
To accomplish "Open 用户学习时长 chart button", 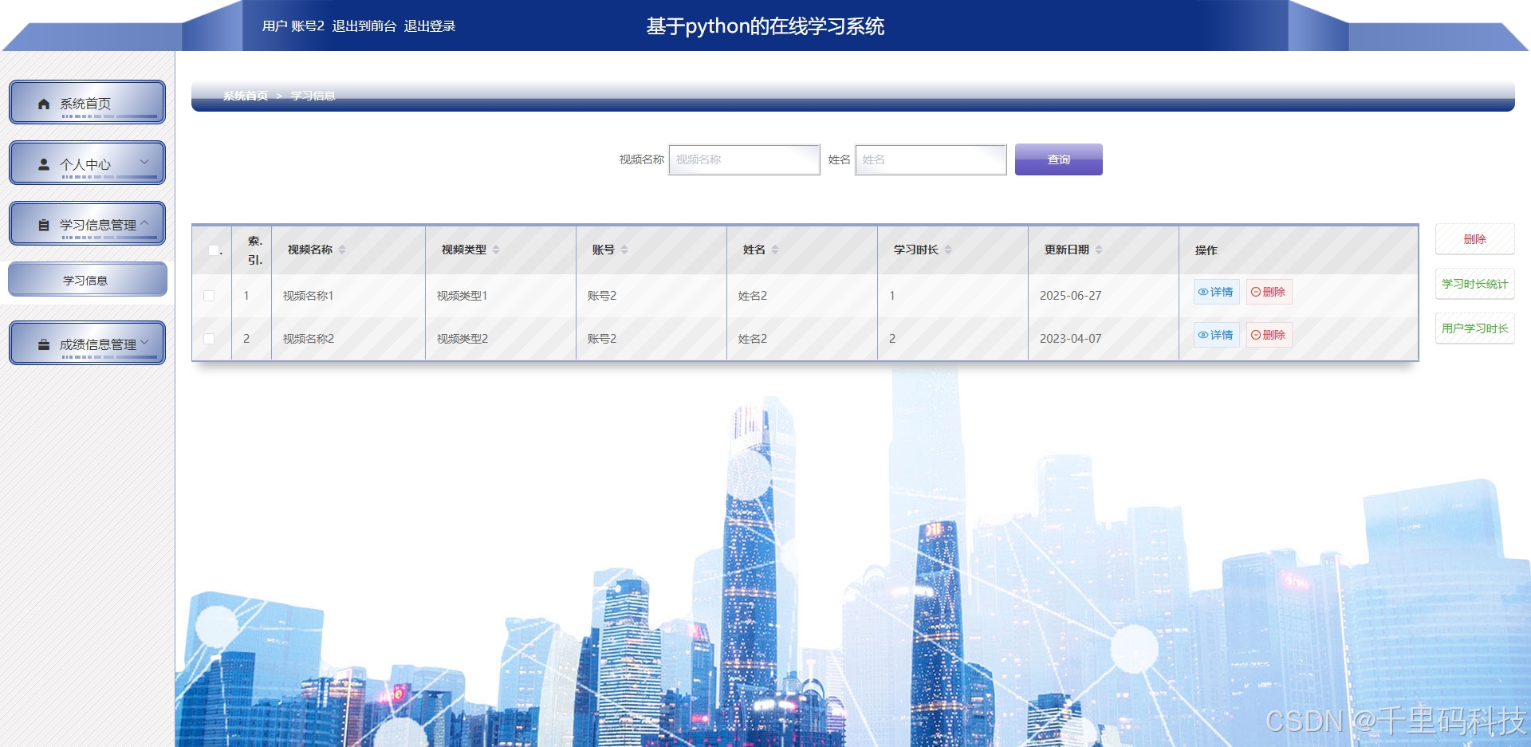I will [x=1474, y=328].
